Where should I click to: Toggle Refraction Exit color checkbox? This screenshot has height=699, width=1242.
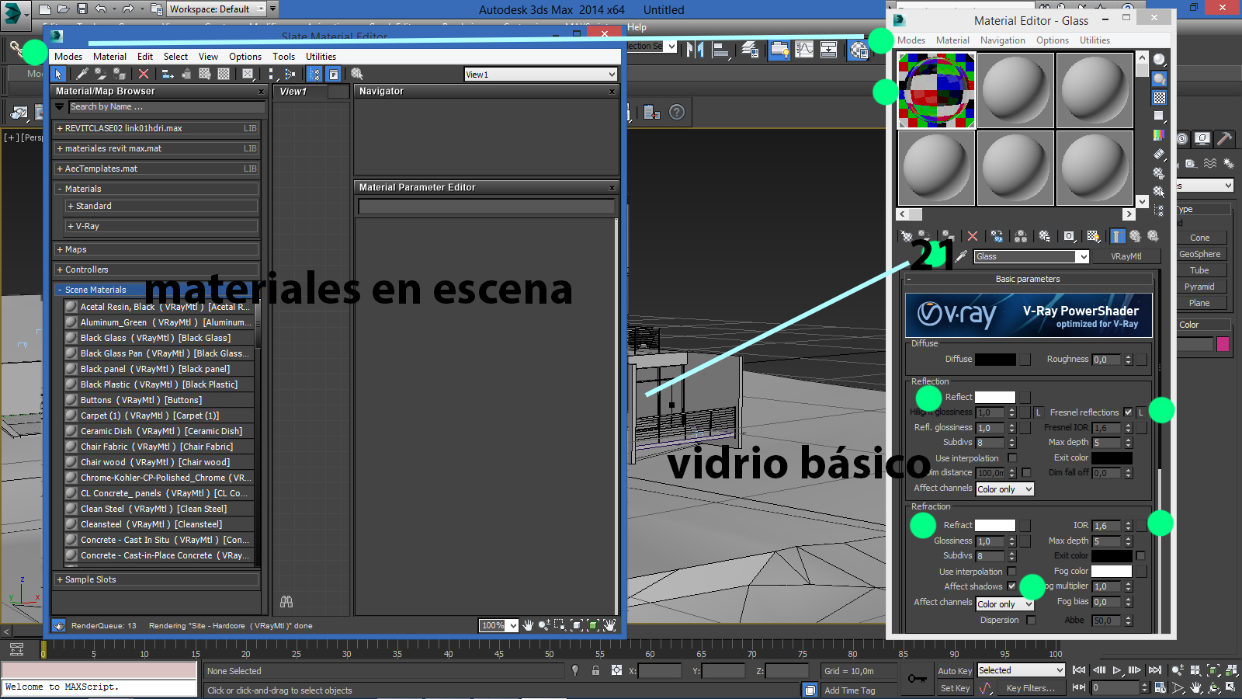(x=1140, y=555)
